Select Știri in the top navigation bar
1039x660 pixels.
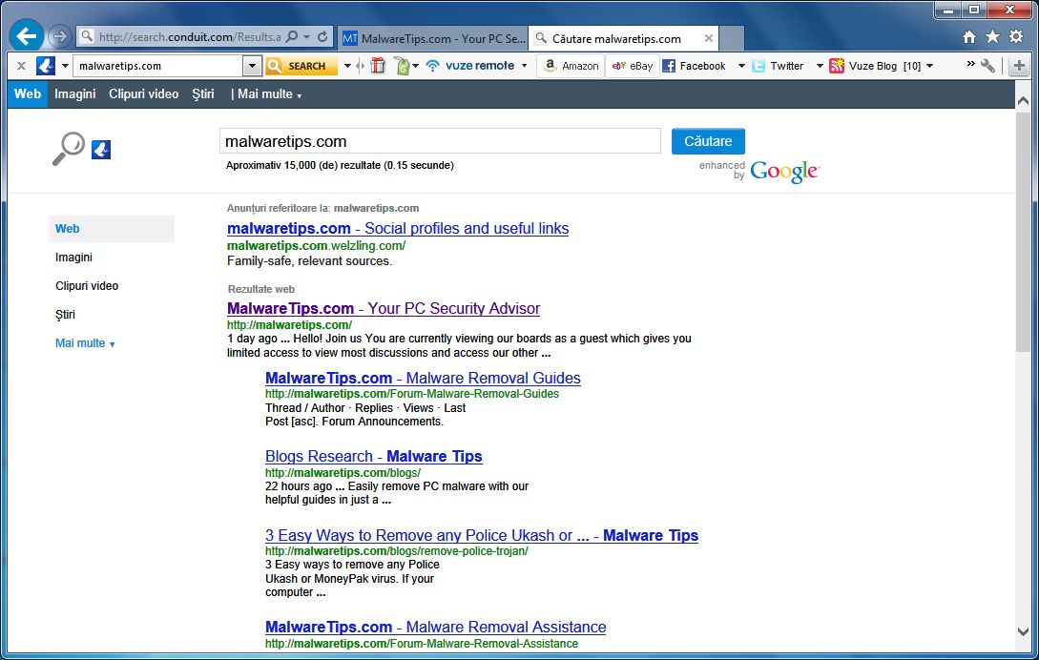(203, 94)
